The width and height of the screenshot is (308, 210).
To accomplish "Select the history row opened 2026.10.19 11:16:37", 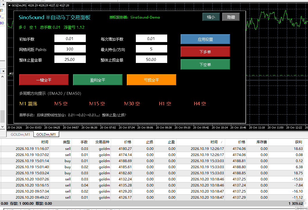I will 152,149.
